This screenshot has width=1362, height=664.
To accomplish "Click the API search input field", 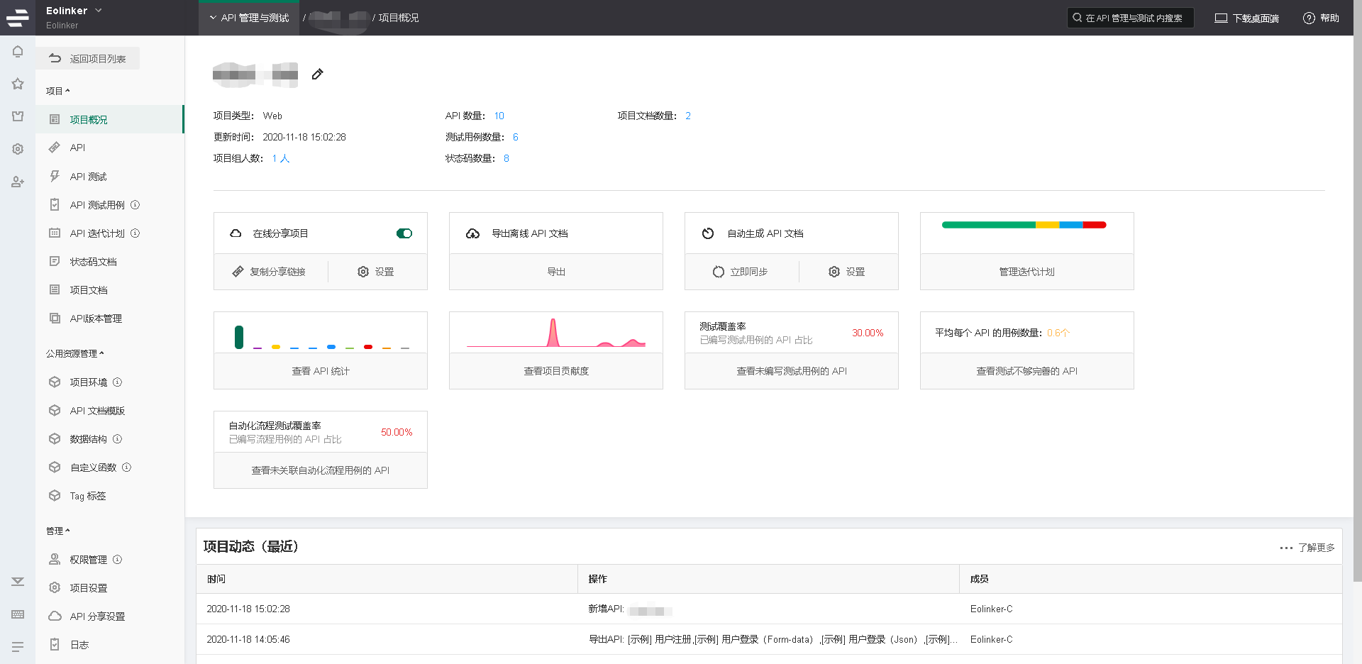I will point(1133,18).
